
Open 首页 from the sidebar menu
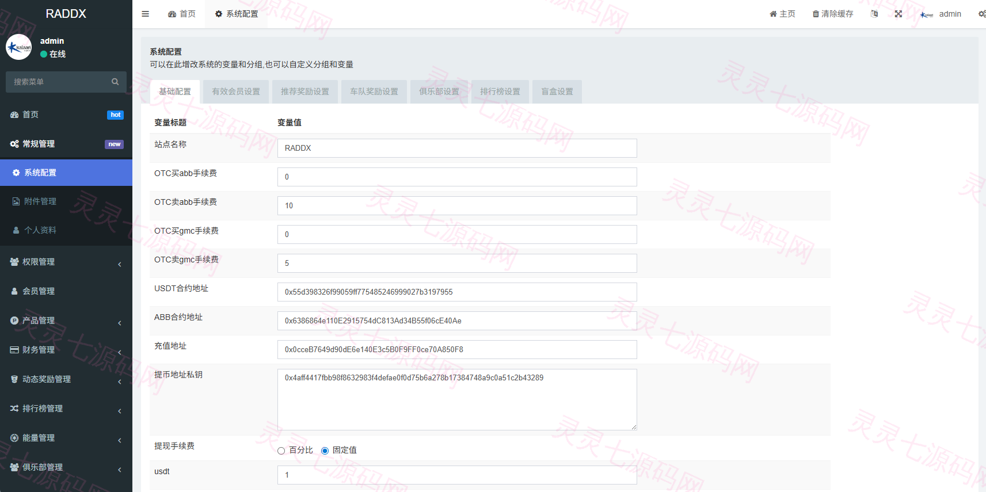point(66,115)
